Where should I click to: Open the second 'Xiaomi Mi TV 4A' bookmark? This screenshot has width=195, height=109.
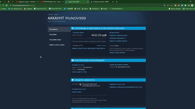(55, 9)
